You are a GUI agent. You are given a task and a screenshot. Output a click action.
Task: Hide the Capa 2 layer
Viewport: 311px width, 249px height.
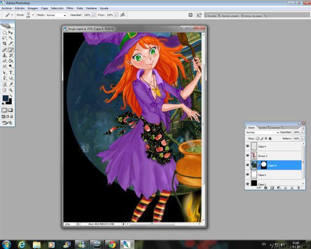click(248, 184)
